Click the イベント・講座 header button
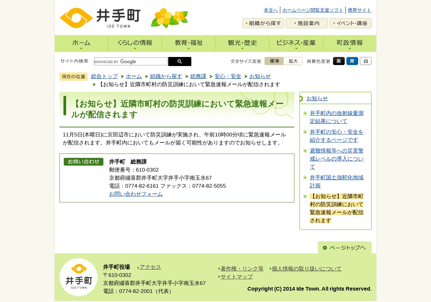 pyautogui.click(x=350, y=23)
